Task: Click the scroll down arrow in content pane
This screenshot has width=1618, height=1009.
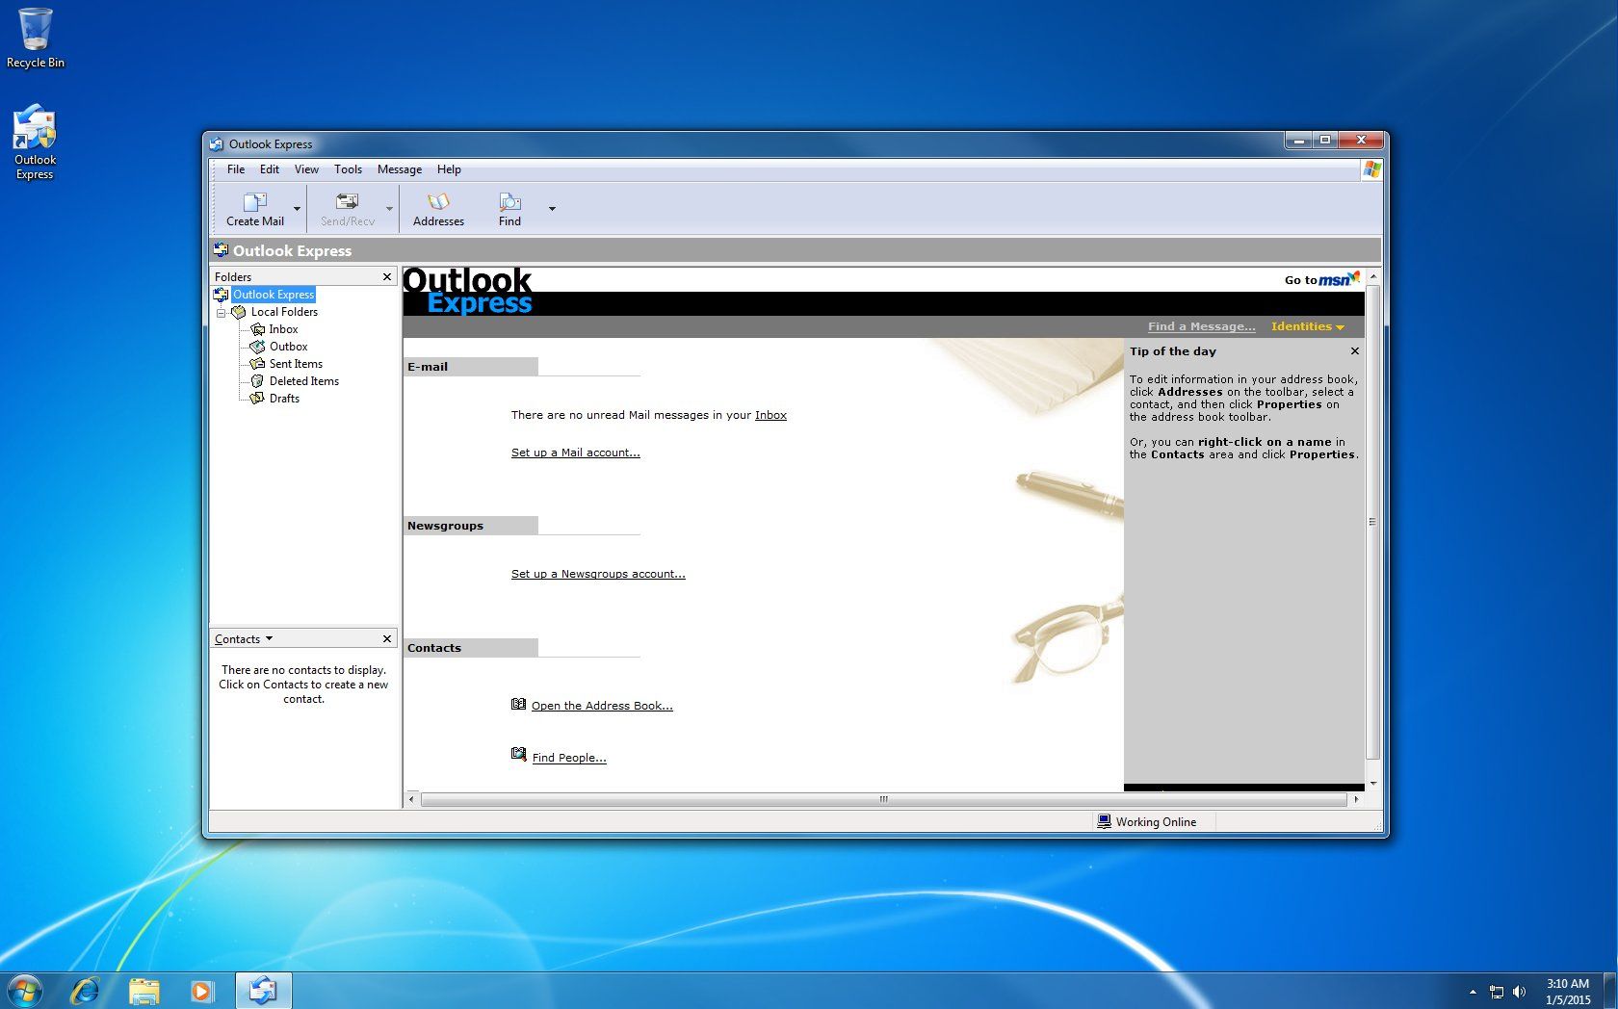Action: pos(1372,784)
